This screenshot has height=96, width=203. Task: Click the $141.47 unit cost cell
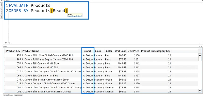click(120, 75)
